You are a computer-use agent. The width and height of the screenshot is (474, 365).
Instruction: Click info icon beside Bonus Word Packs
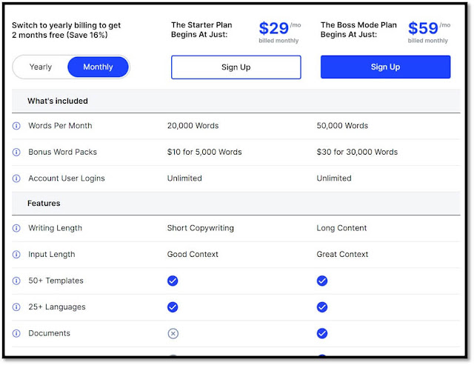coord(16,152)
